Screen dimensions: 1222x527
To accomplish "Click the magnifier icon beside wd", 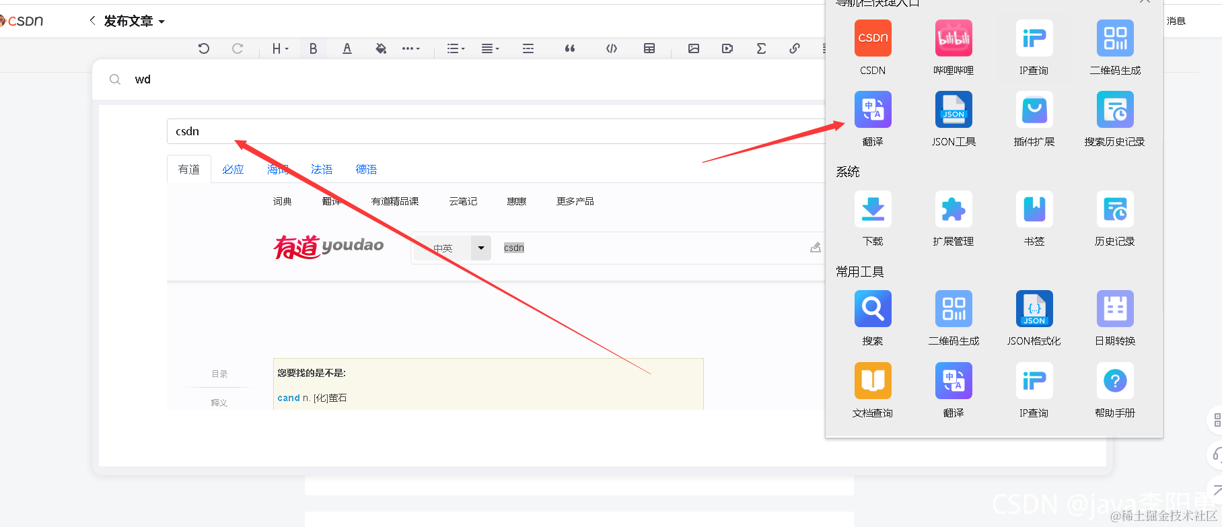I will [x=115, y=79].
